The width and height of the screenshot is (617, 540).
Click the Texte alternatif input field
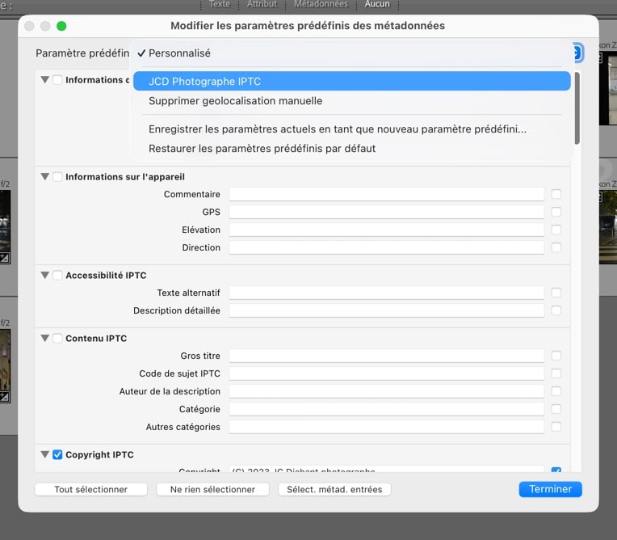pos(386,293)
